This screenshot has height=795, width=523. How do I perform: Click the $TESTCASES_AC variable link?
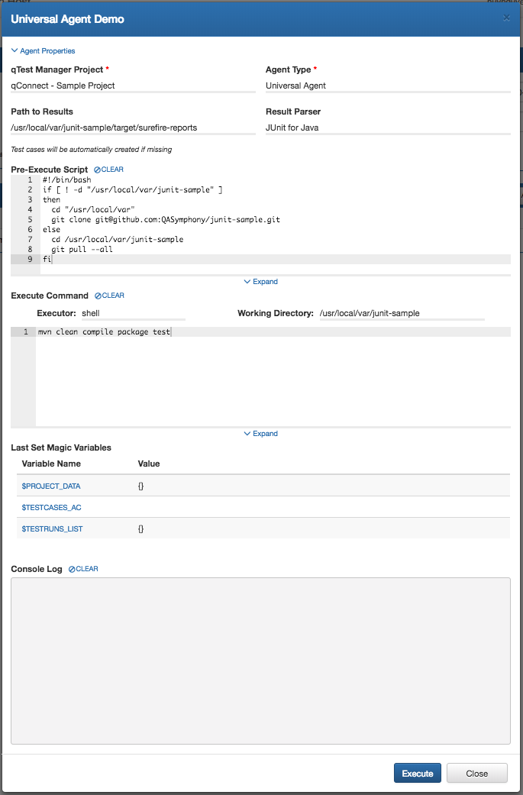click(x=50, y=507)
